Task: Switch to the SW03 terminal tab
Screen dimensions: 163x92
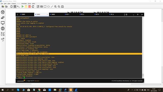Action: [x=56, y=14]
